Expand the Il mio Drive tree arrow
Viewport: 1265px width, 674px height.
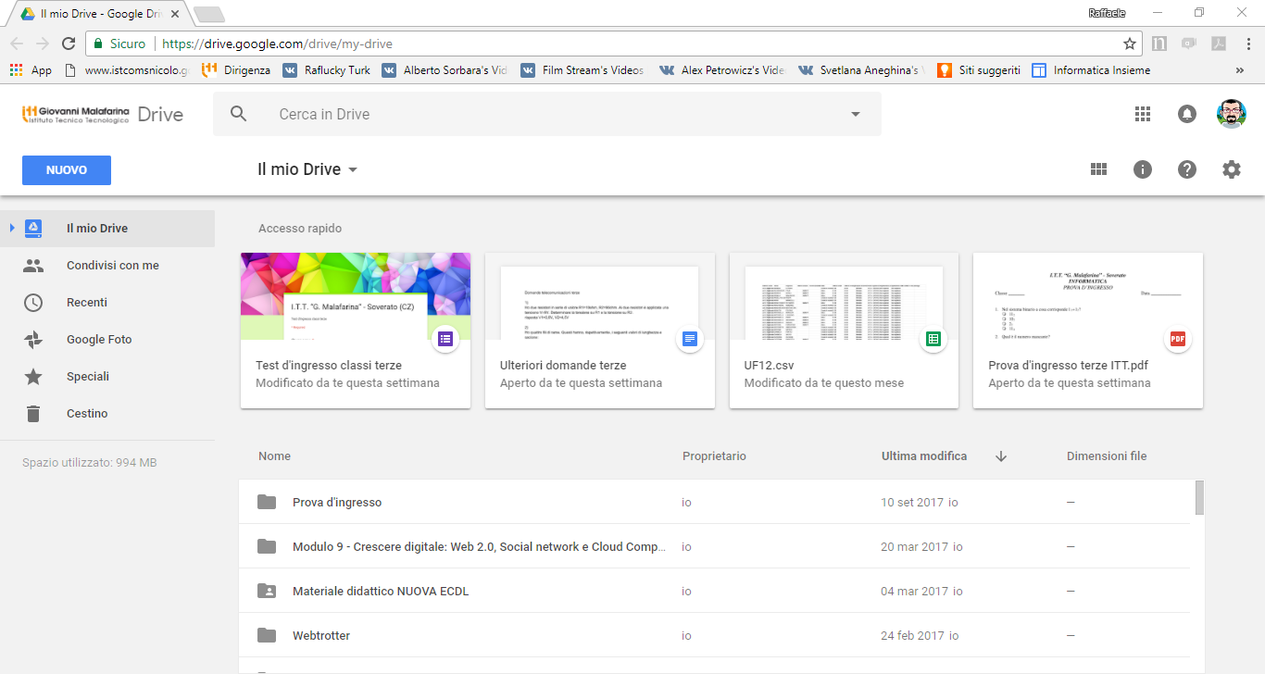(12, 228)
